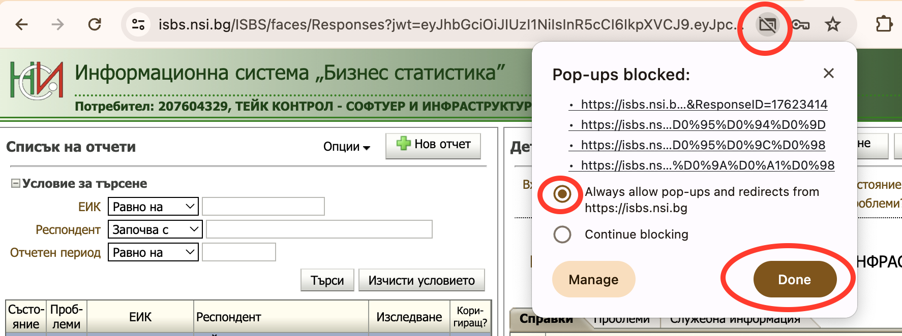Switch to the Справки tab
The height and width of the screenshot is (336, 902).
pyautogui.click(x=546, y=319)
